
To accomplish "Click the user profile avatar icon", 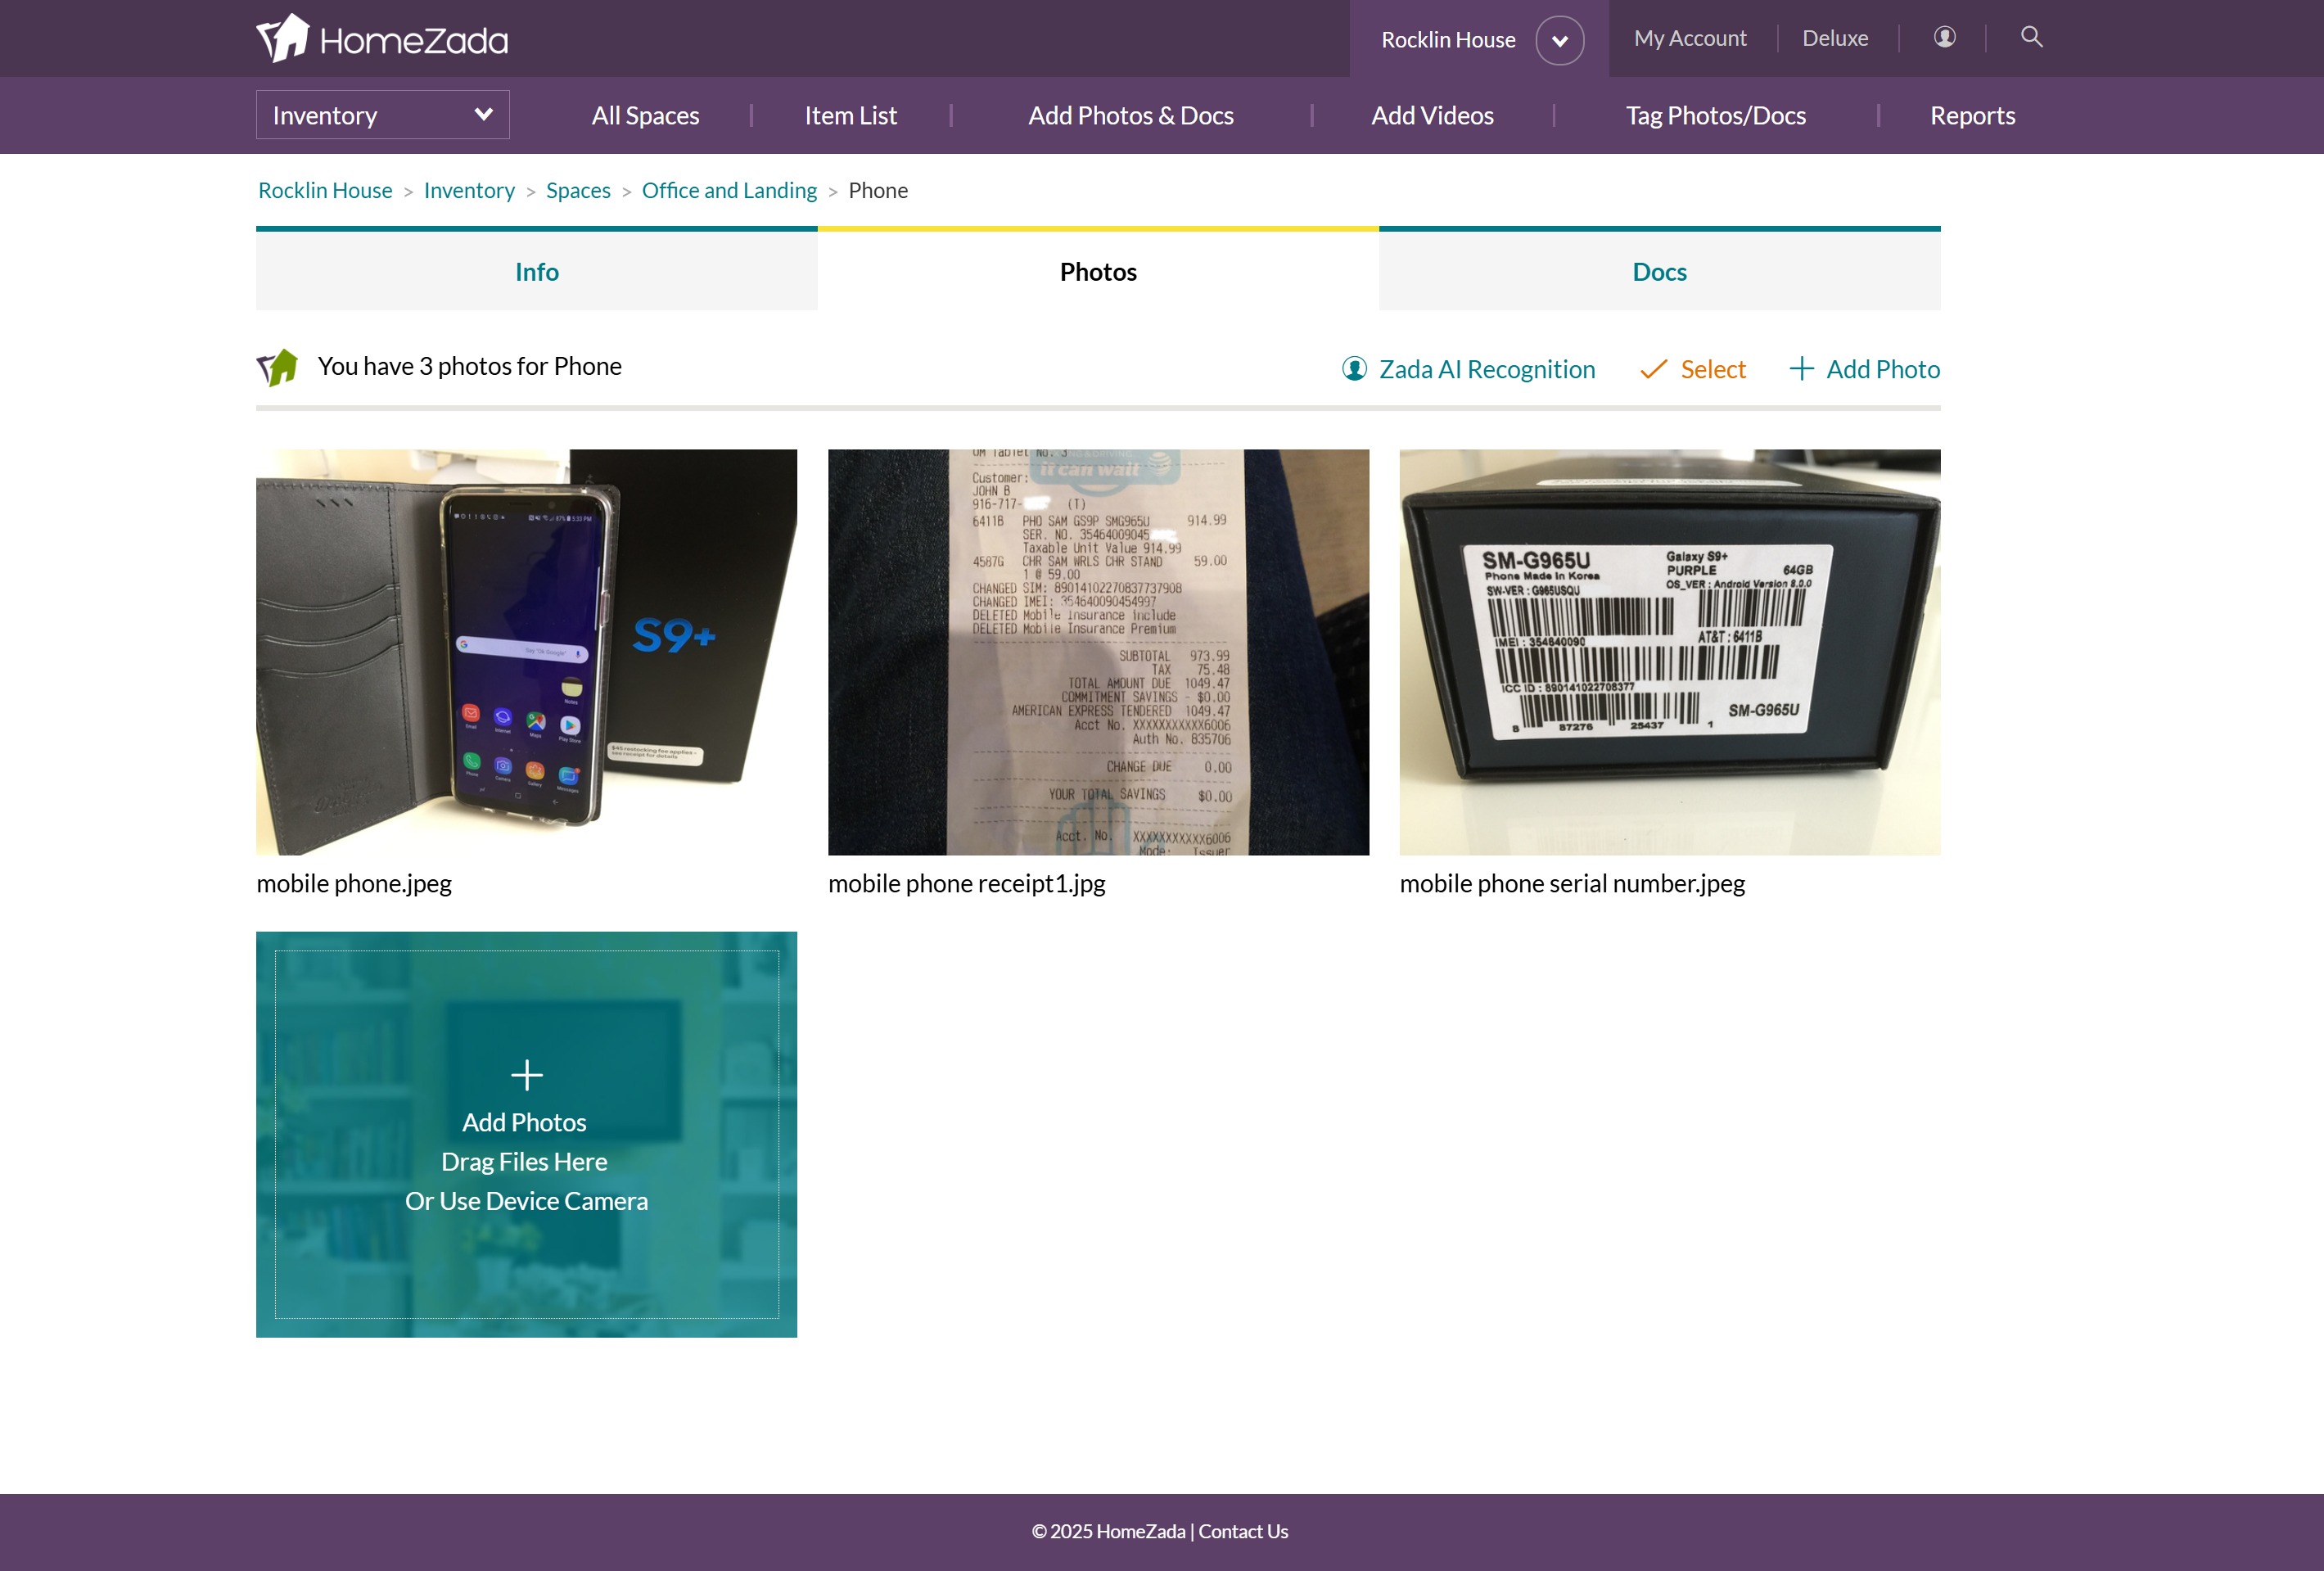I will [x=1944, y=37].
